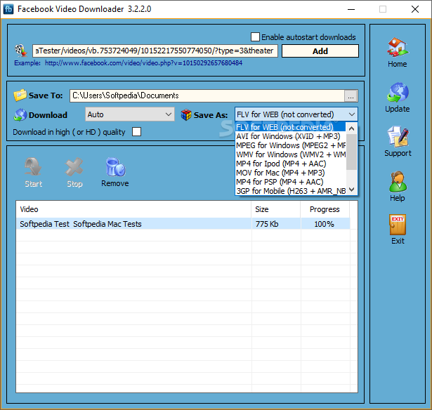Click the Exit door icon
This screenshot has width=432, height=410.
tap(398, 225)
